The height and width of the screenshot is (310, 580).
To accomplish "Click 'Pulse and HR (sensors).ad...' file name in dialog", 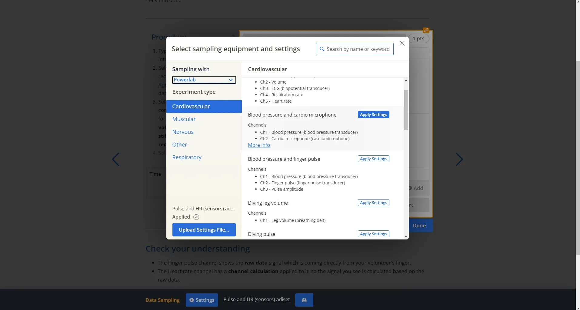I will click(x=203, y=209).
